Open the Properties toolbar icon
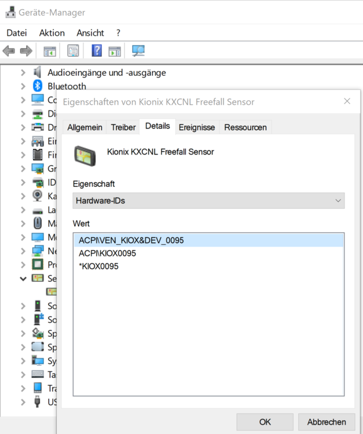The image size is (363, 434). tap(73, 51)
